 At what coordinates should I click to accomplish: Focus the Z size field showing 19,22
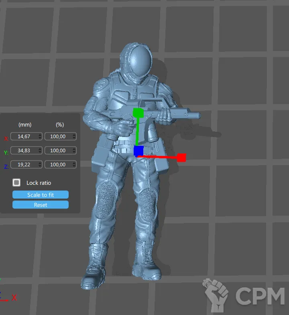pyautogui.click(x=24, y=164)
